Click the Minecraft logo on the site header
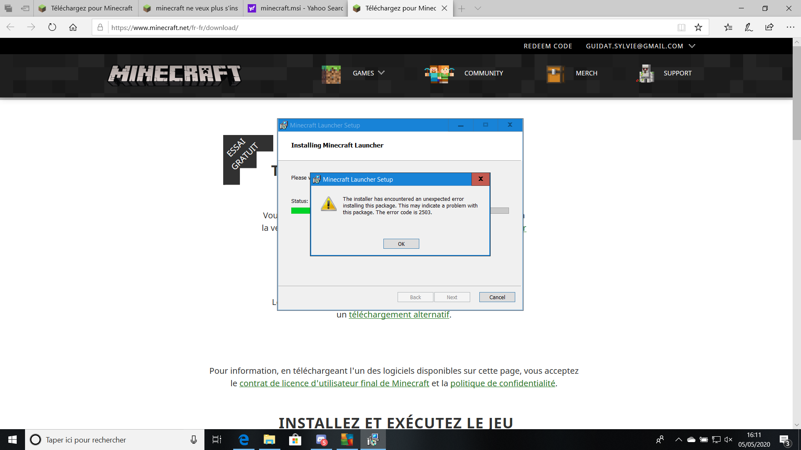This screenshot has width=801, height=450. tap(174, 75)
